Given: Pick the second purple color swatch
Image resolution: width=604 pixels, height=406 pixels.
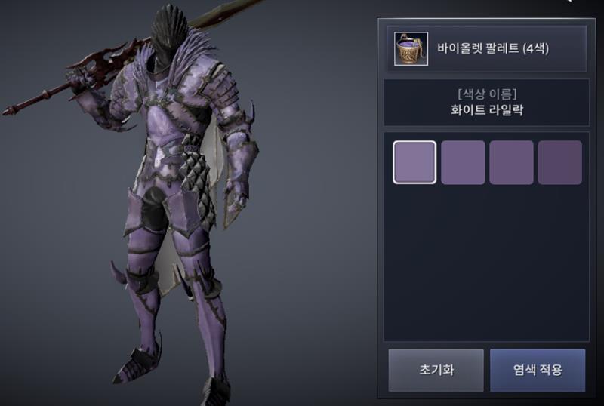Looking at the screenshot, I should tap(463, 162).
